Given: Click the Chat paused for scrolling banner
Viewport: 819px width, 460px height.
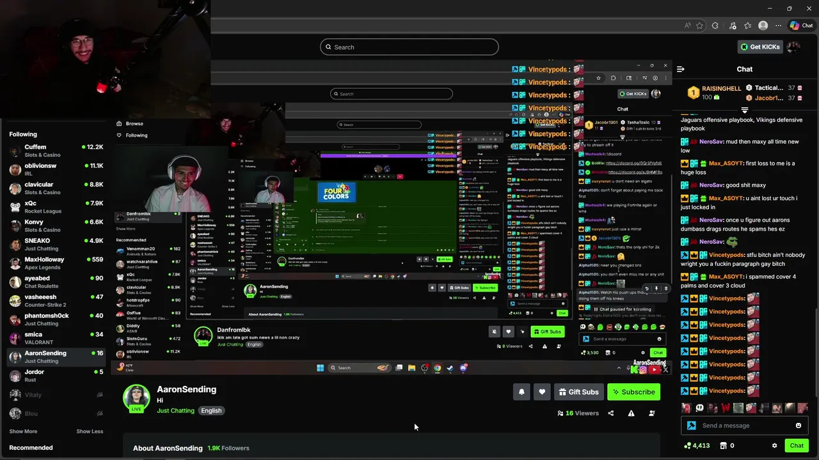Looking at the screenshot, I should coord(623,309).
